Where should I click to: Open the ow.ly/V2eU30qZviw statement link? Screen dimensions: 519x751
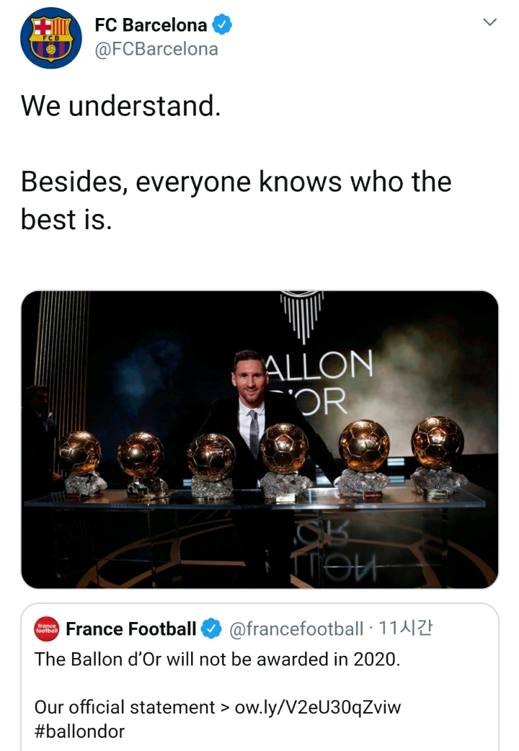[318, 707]
